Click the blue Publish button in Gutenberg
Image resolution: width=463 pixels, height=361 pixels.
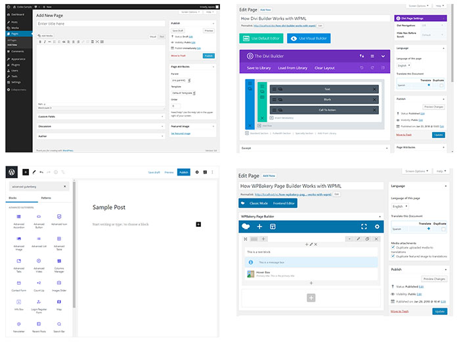click(184, 172)
